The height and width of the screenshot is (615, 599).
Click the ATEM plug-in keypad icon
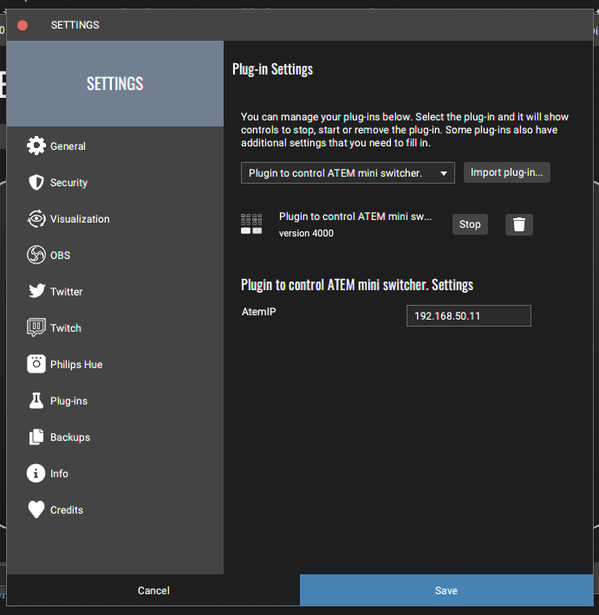251,224
